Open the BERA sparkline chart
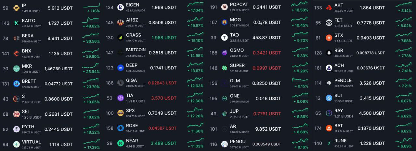 [x=91, y=35]
